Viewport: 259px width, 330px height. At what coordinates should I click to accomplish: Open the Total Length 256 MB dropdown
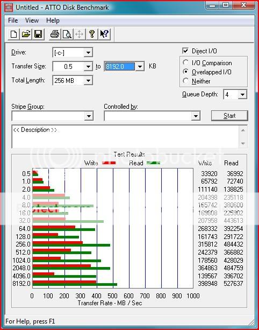(89, 80)
